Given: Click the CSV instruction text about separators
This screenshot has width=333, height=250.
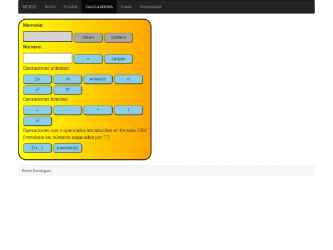Looking at the screenshot, I should point(66,137).
